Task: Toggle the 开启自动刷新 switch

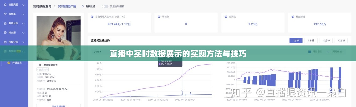Action: pyautogui.click(x=105, y=6)
